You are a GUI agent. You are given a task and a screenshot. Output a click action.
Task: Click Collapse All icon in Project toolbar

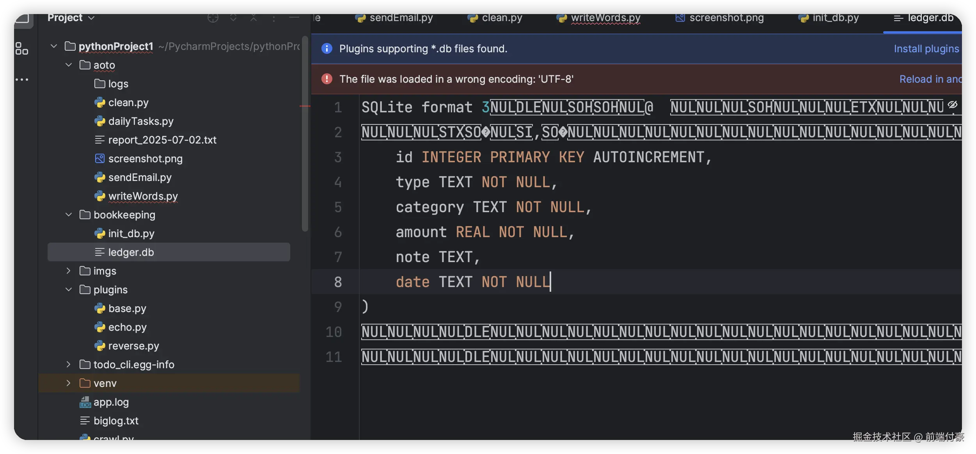pyautogui.click(x=254, y=18)
